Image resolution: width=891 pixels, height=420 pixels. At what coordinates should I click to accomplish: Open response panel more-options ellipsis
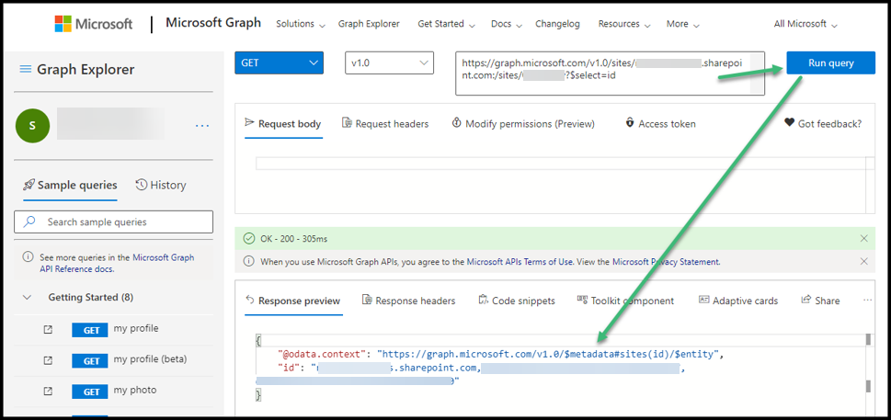click(x=867, y=301)
